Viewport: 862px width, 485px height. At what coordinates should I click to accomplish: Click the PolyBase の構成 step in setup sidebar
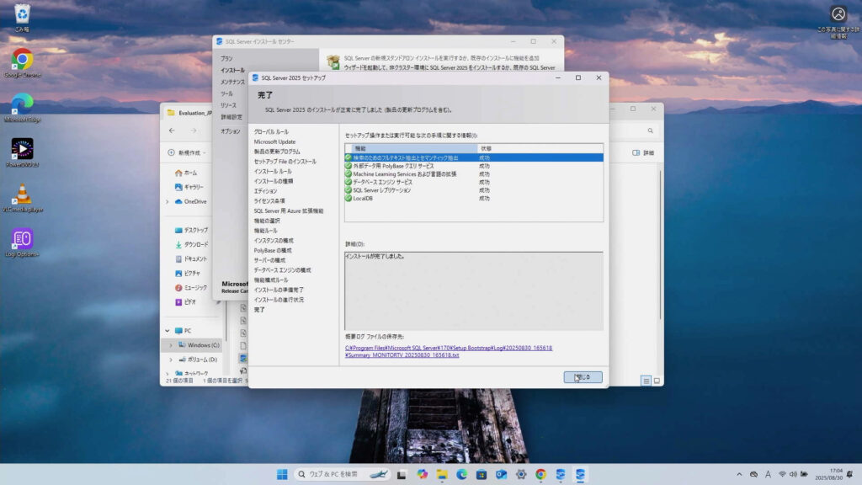(x=273, y=251)
